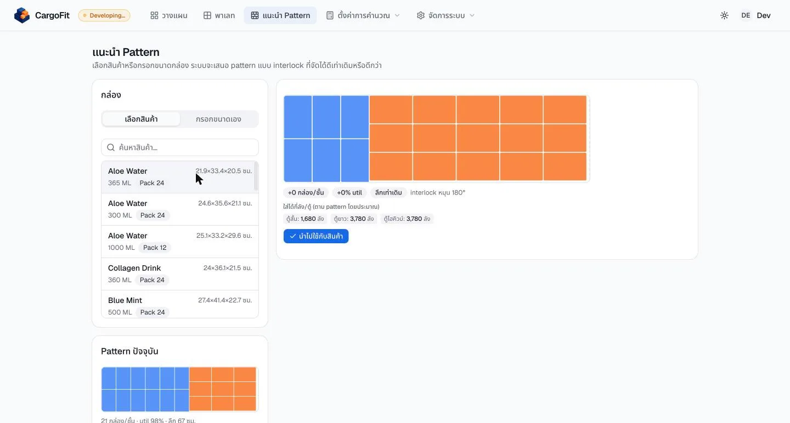Click the search magnifier icon

point(111,147)
